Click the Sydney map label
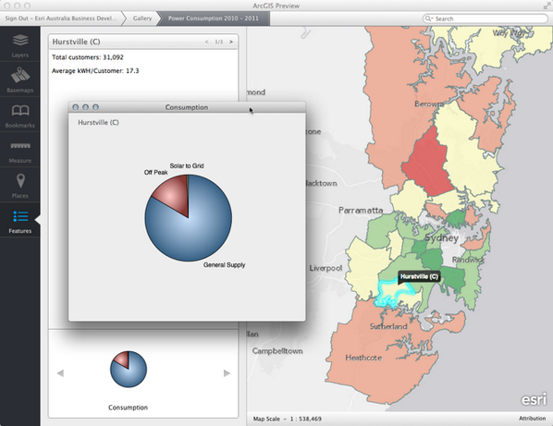Image resolution: width=553 pixels, height=426 pixels. (441, 238)
